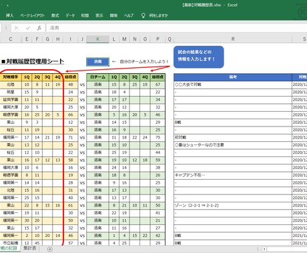
Task: Click the 総得点 header in opponent table
Action: pos(71,77)
